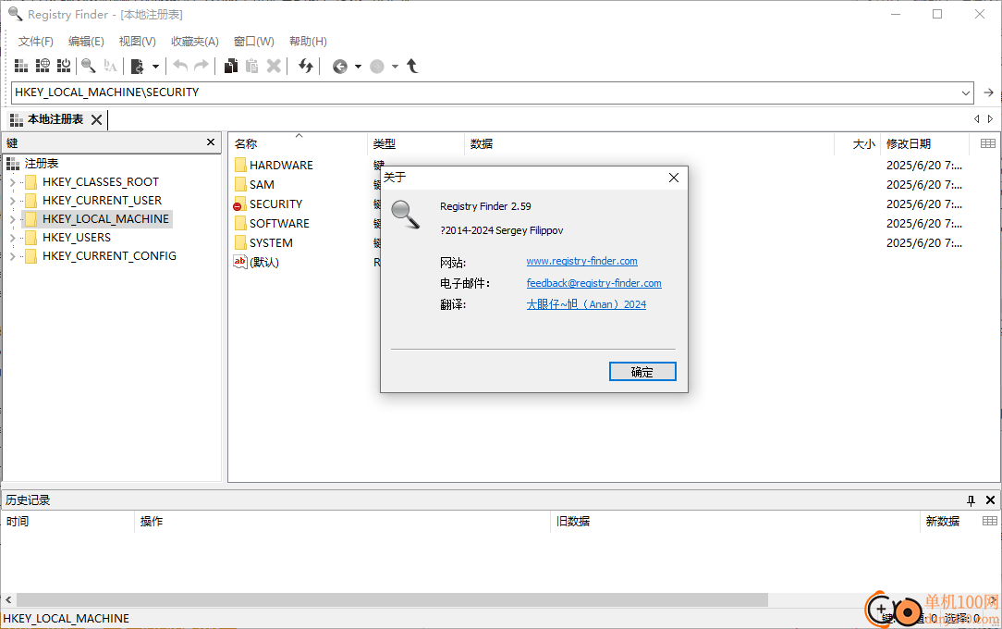Select HKEY_CLASSES_ROOT in the tree
The width and height of the screenshot is (1002, 629).
click(x=101, y=182)
